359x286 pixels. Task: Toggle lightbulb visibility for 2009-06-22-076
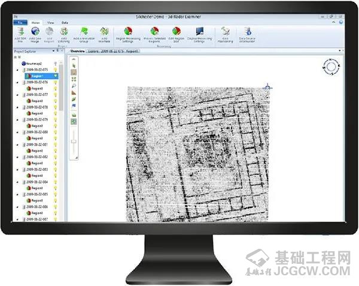point(56,82)
